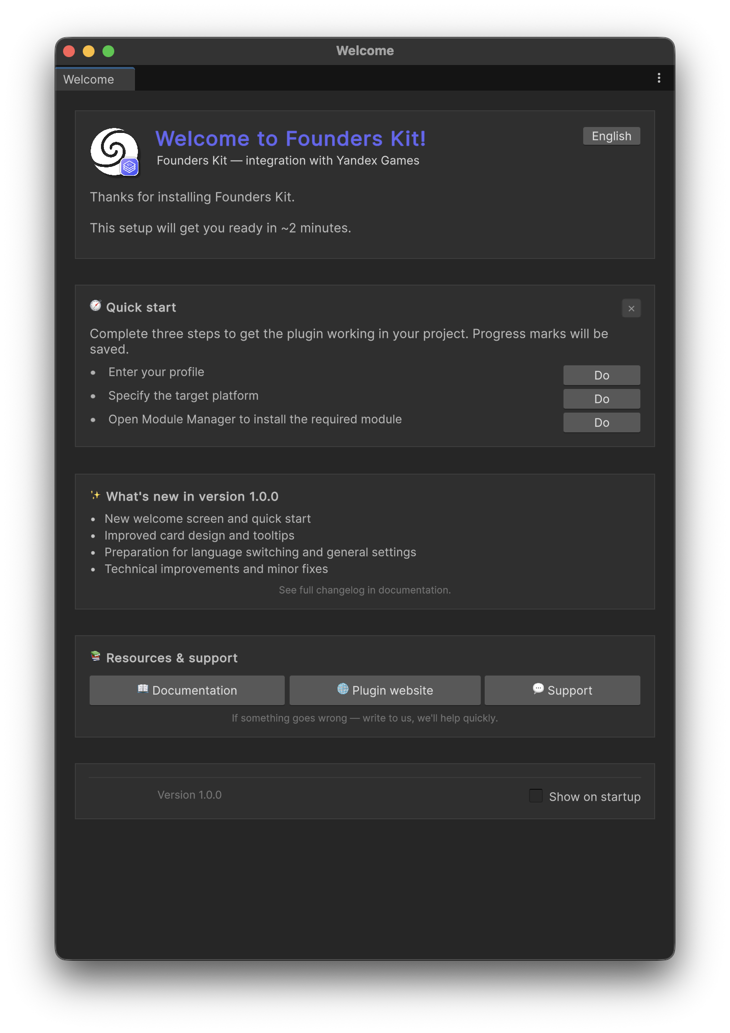Click the compass icon beside Quick start

(96, 306)
